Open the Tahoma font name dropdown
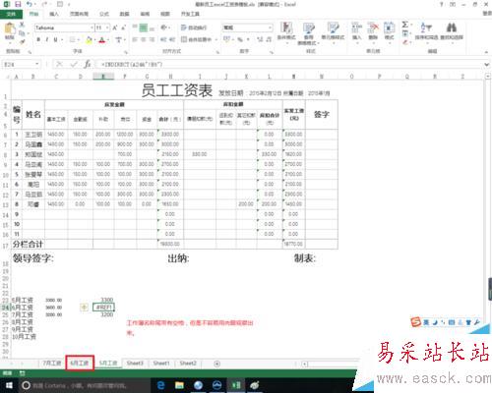Image resolution: width=492 pixels, height=393 pixels. point(92,28)
